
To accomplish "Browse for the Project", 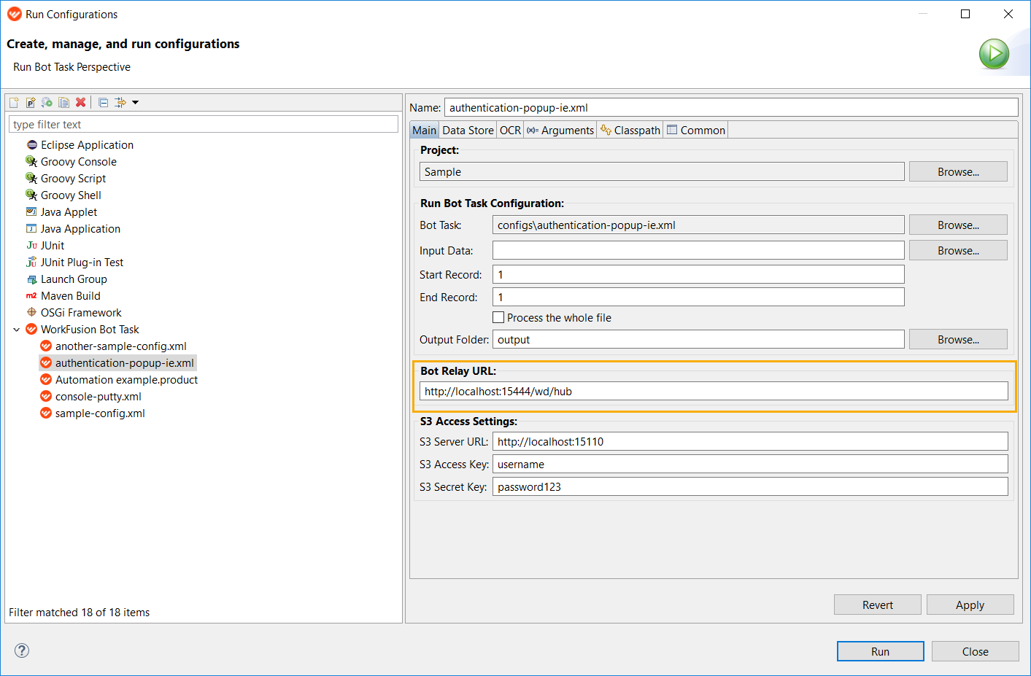I will click(x=958, y=172).
